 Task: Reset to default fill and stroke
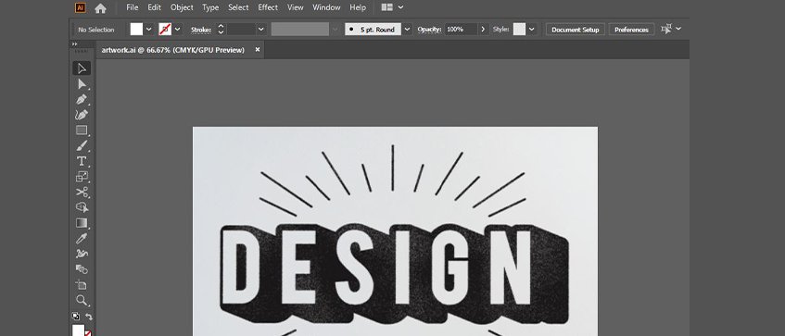76,317
